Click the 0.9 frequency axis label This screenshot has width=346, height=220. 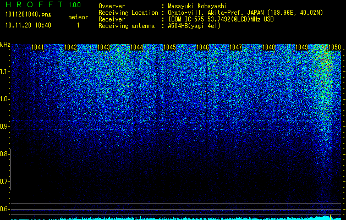(5, 127)
